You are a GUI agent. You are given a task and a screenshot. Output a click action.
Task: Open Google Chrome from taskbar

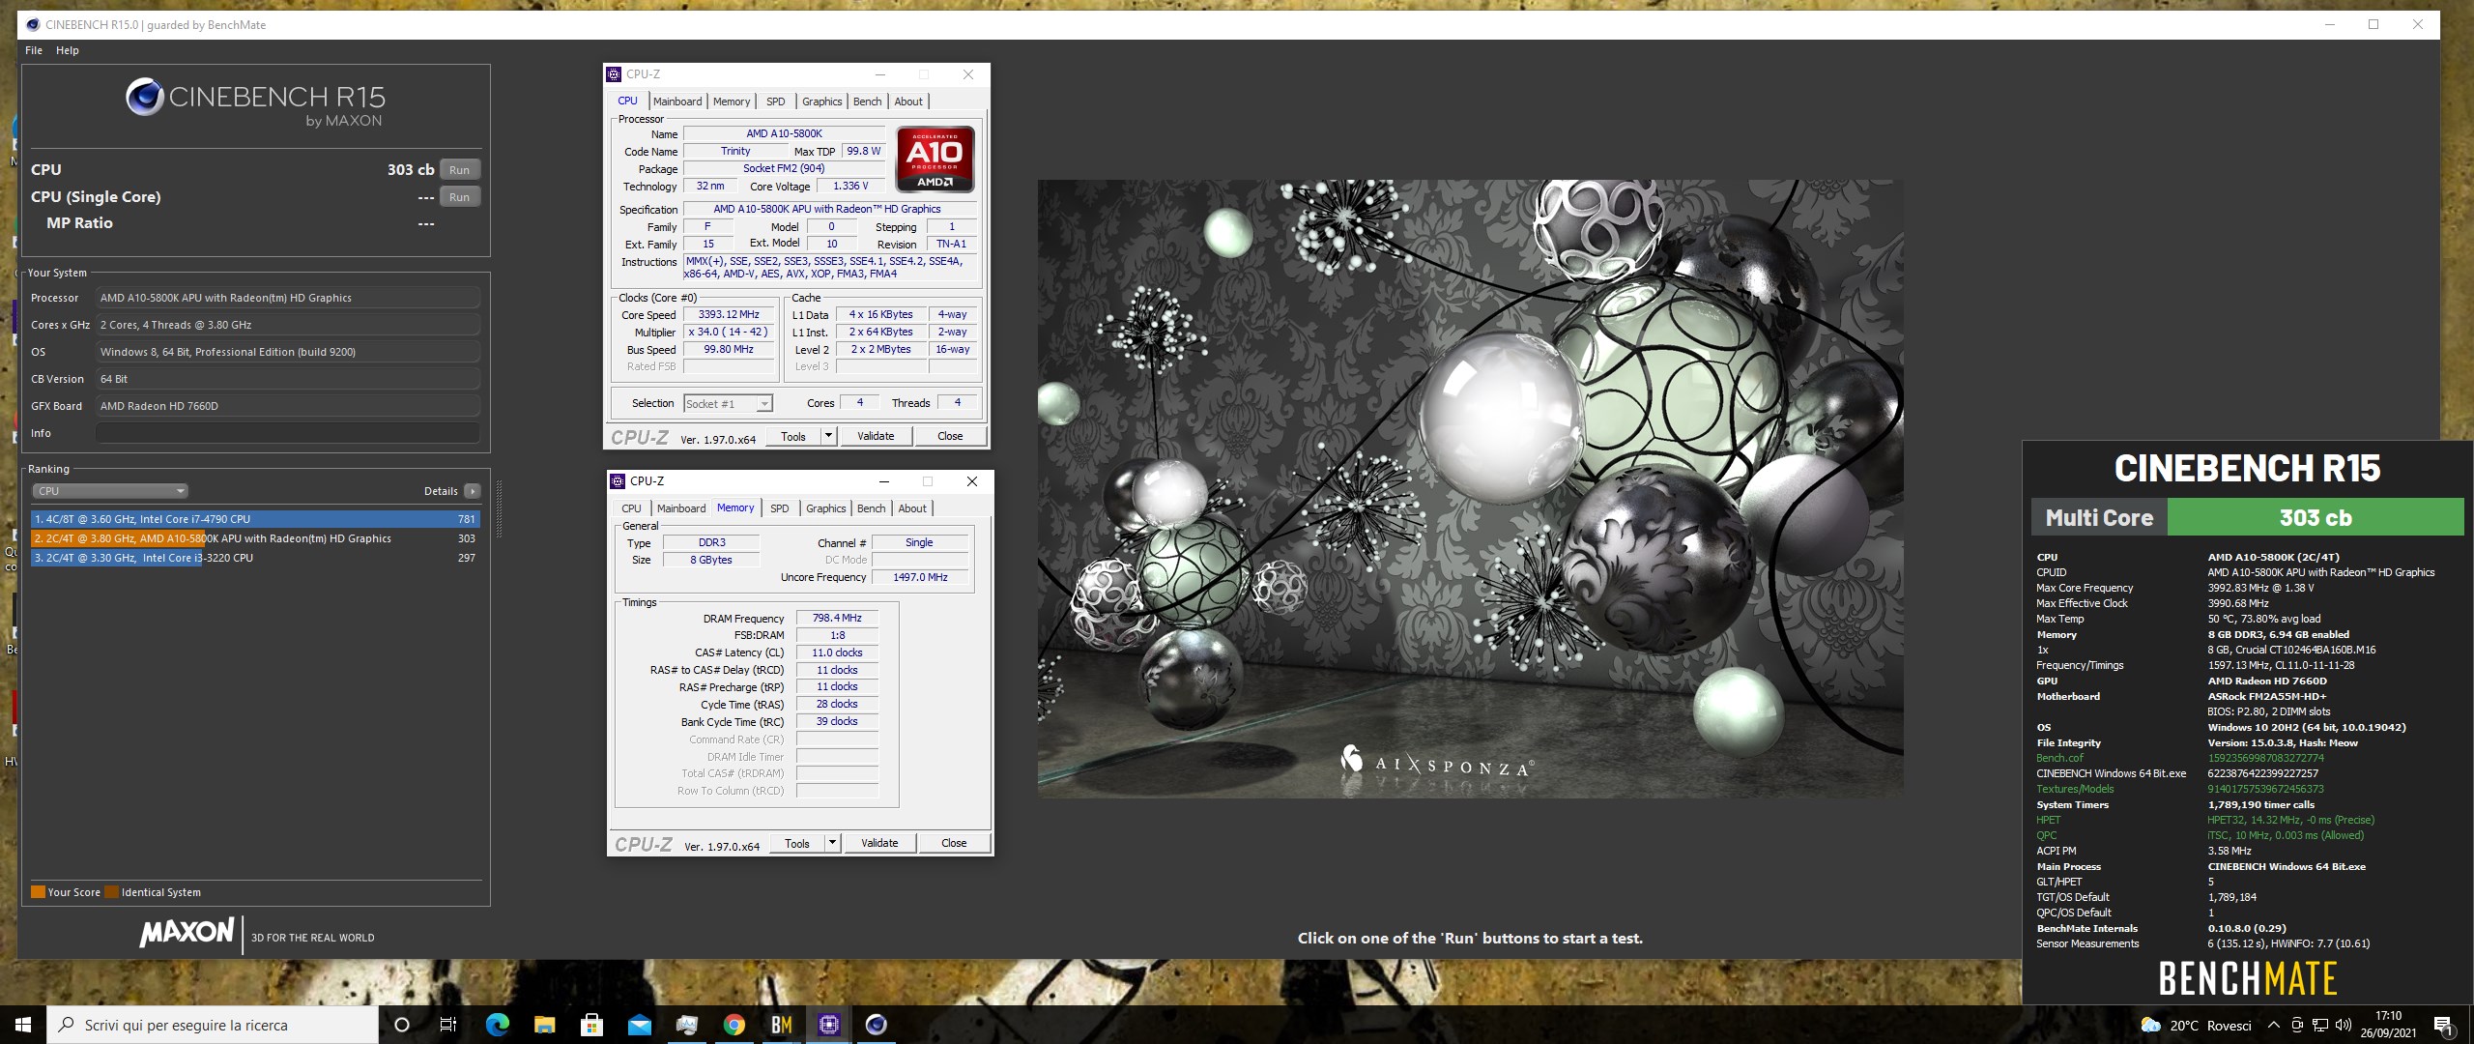(x=734, y=1025)
